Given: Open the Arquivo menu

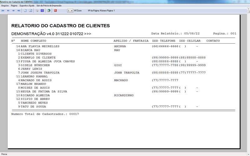Looking at the screenshot, I should coord(5,6).
